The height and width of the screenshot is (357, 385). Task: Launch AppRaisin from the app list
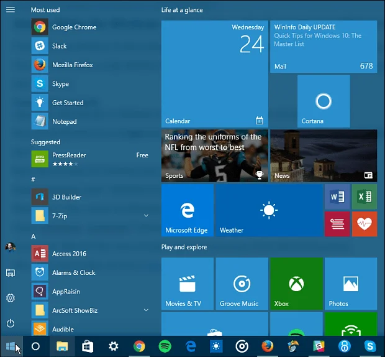(x=90, y=291)
